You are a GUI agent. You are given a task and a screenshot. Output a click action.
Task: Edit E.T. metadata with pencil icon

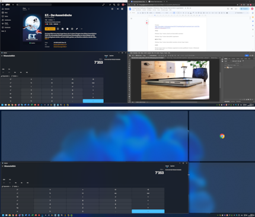pyautogui.click(x=76, y=28)
